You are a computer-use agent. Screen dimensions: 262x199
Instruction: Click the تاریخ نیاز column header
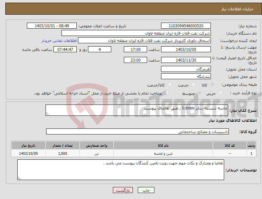tap(29, 145)
